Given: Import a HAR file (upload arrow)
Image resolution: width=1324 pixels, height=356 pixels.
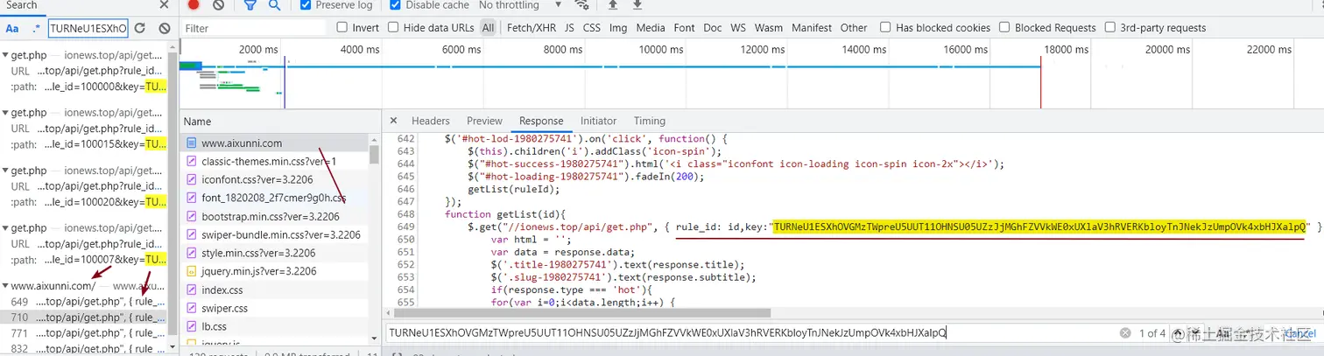Looking at the screenshot, I should click(x=613, y=5).
